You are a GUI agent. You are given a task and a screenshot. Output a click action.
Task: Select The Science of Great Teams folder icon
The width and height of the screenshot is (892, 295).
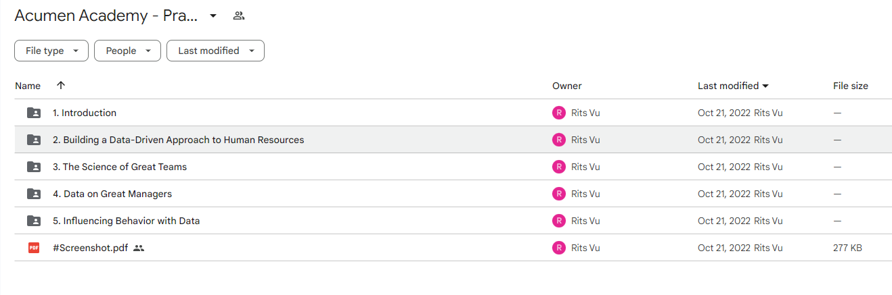tap(34, 167)
